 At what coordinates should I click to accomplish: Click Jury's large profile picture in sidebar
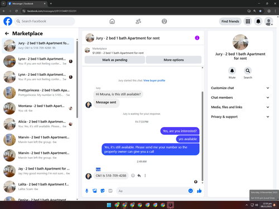[240, 42]
